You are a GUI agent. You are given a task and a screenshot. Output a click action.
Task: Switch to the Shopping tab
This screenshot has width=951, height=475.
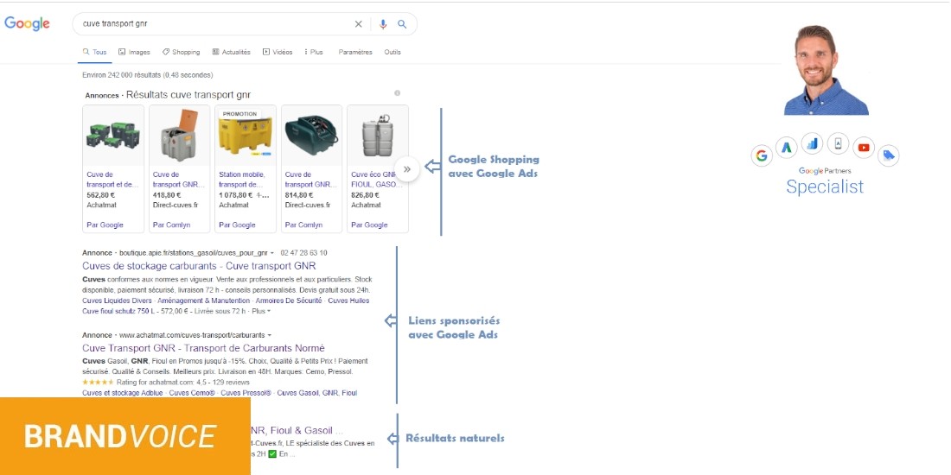tap(181, 52)
